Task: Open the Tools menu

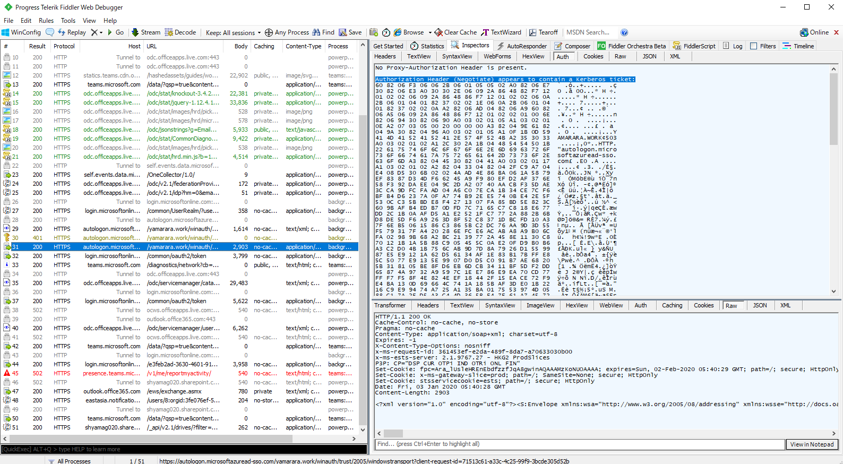Action: [68, 21]
